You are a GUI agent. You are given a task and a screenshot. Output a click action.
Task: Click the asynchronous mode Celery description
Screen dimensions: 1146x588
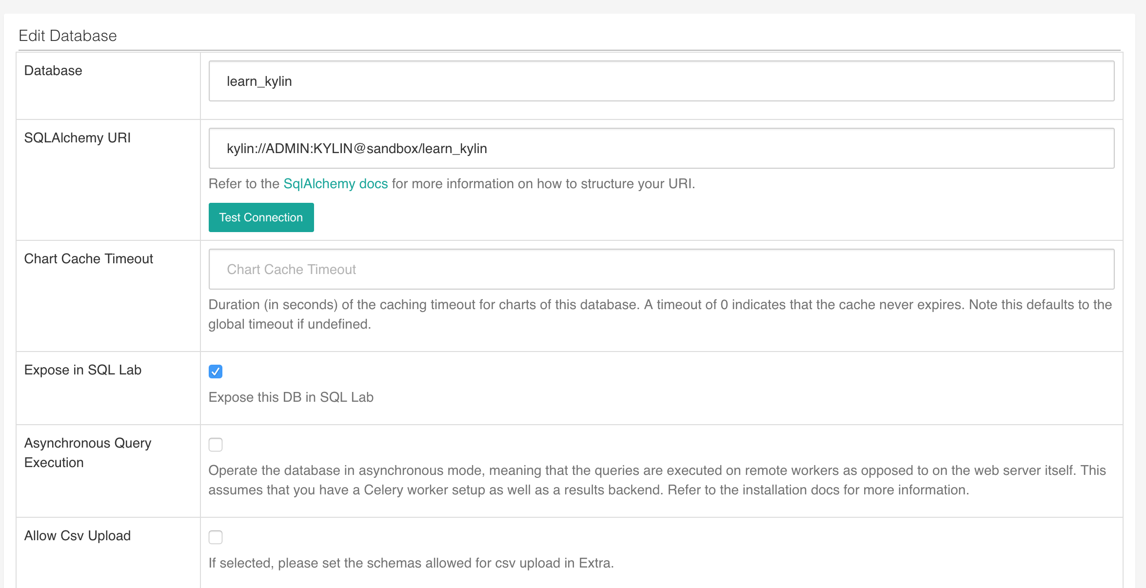coord(656,480)
